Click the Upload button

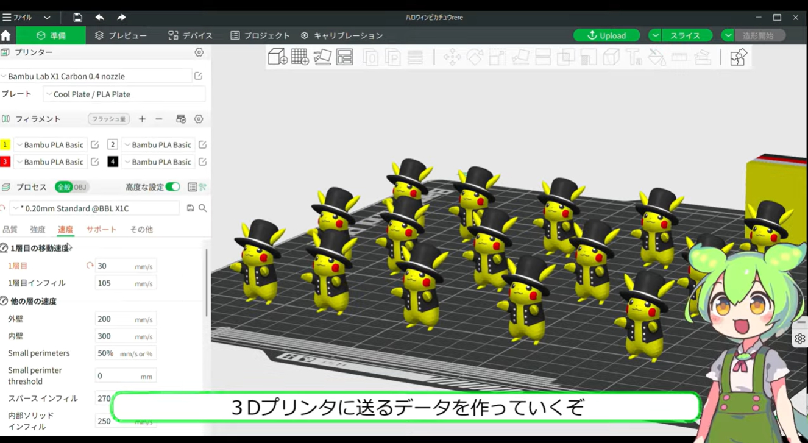pyautogui.click(x=607, y=35)
